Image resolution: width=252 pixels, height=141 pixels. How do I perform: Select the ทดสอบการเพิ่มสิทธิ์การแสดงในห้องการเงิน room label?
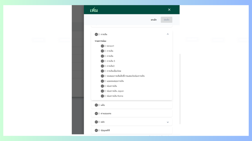126,76
